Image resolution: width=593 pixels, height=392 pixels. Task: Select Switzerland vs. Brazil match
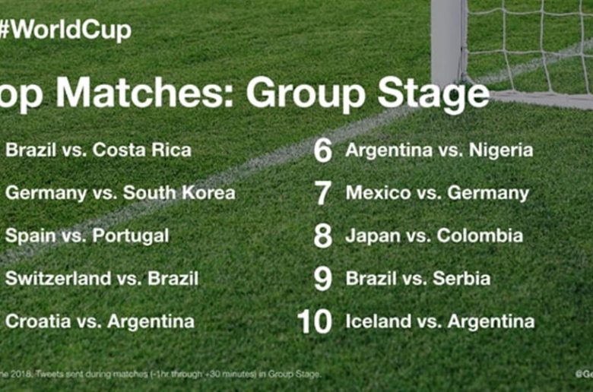(102, 279)
